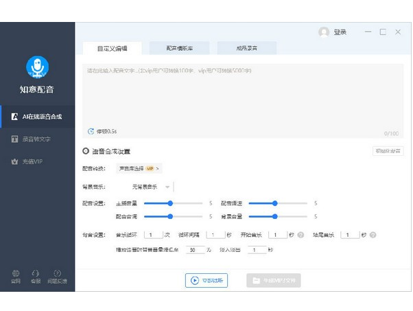Minimize the application window
413x311 pixels.
368,32
